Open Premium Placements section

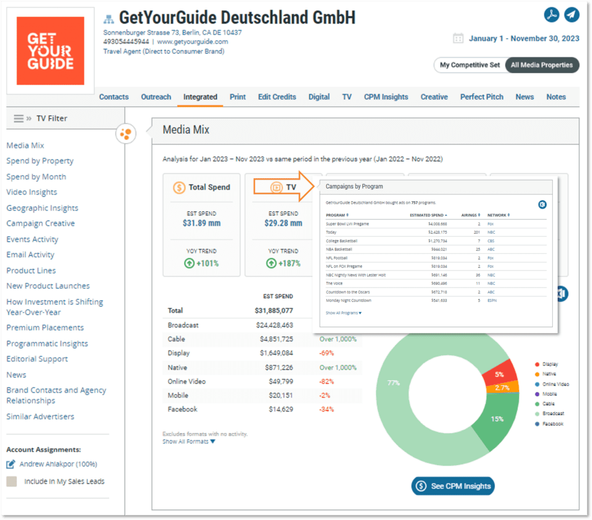[x=45, y=328]
